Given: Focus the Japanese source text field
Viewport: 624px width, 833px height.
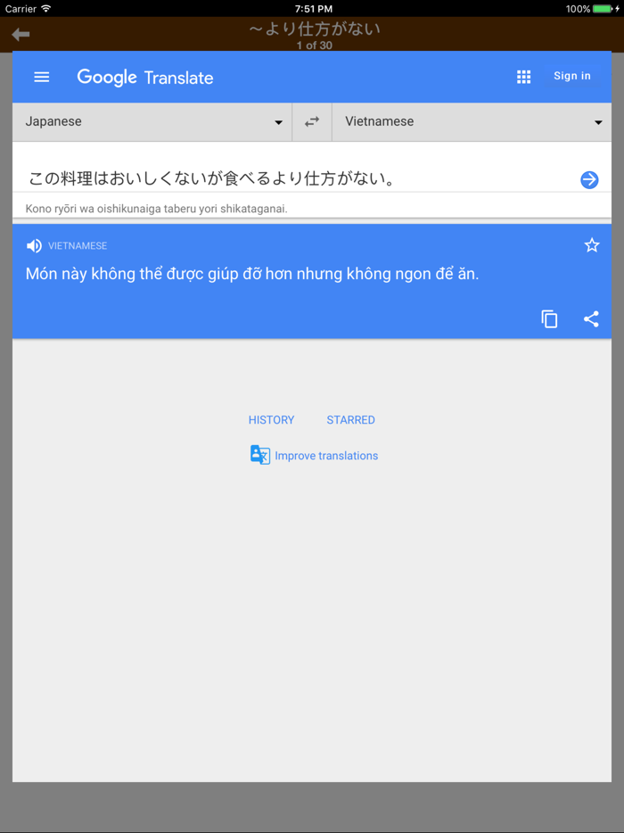Looking at the screenshot, I should pos(301,178).
